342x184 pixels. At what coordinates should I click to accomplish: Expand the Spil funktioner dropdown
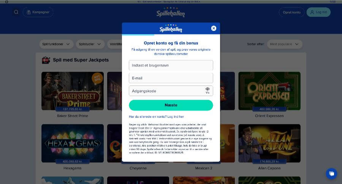(x=56, y=44)
